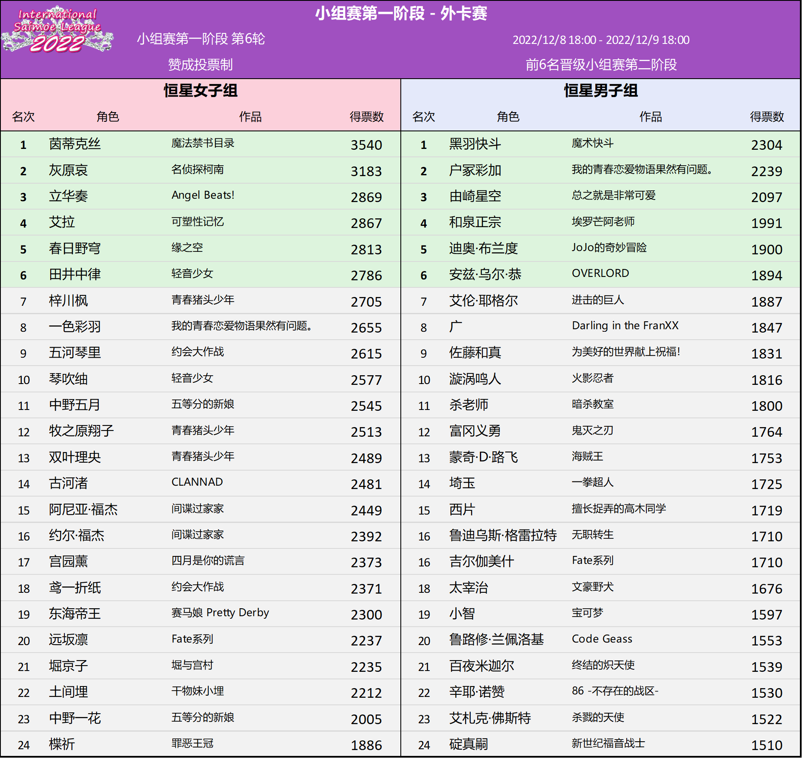This screenshot has height=758, width=802.
Task: Click the work title Darling in the FranXX
Action: pyautogui.click(x=625, y=326)
